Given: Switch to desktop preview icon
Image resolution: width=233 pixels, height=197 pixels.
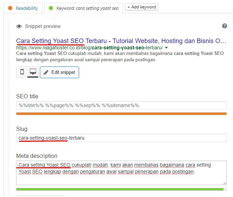Looking at the screenshot, I should point(33,72).
